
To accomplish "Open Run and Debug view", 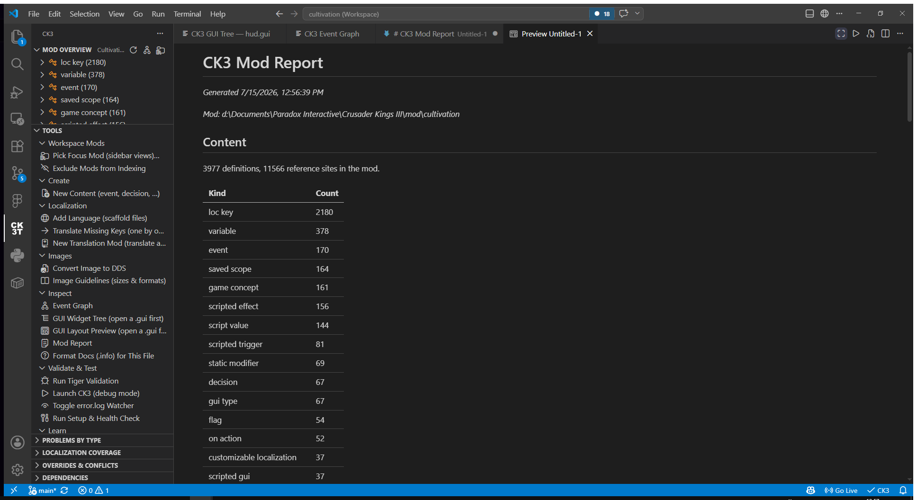I will click(x=17, y=91).
